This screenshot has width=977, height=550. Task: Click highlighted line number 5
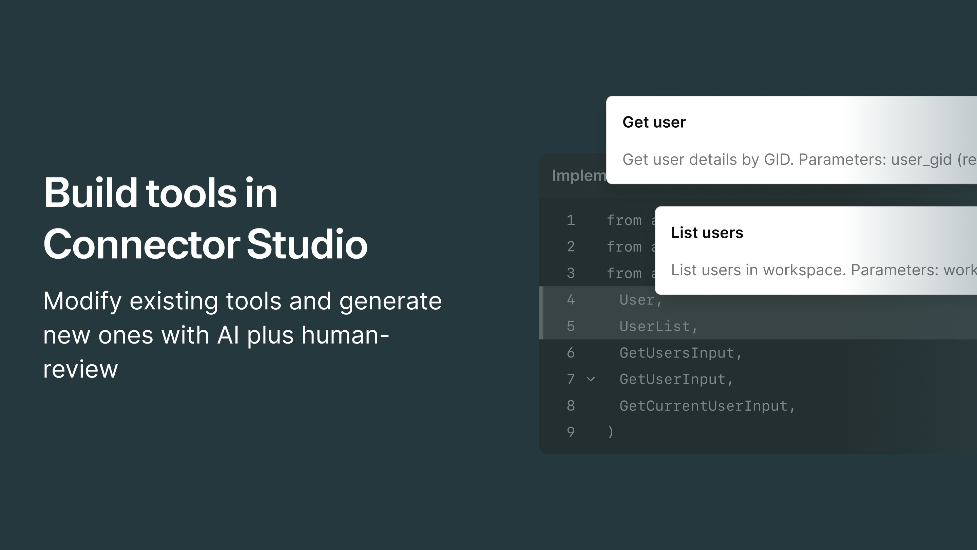(570, 326)
